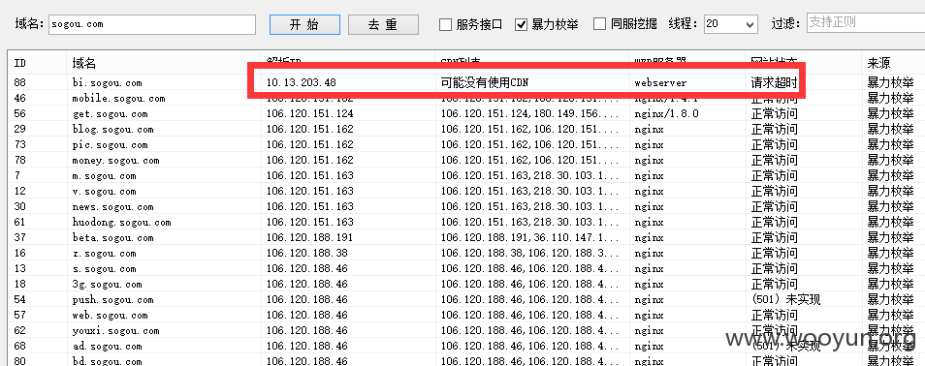The height and width of the screenshot is (366, 925).
Task: Click the webserver cell of bi.sogou.com
Action: [x=660, y=83]
